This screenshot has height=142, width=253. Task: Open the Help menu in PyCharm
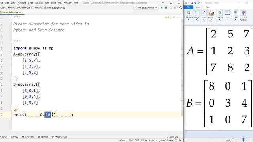click(76, 3)
